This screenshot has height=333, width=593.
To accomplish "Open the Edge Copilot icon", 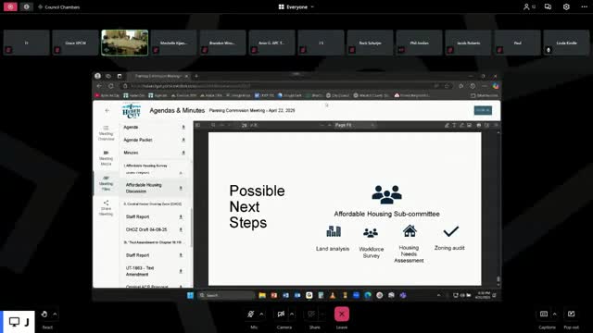I will [x=496, y=86].
